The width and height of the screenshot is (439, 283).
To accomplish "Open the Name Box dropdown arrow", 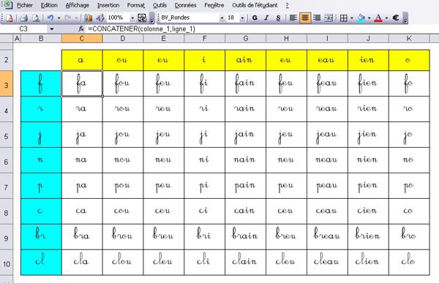I will tap(52, 29).
